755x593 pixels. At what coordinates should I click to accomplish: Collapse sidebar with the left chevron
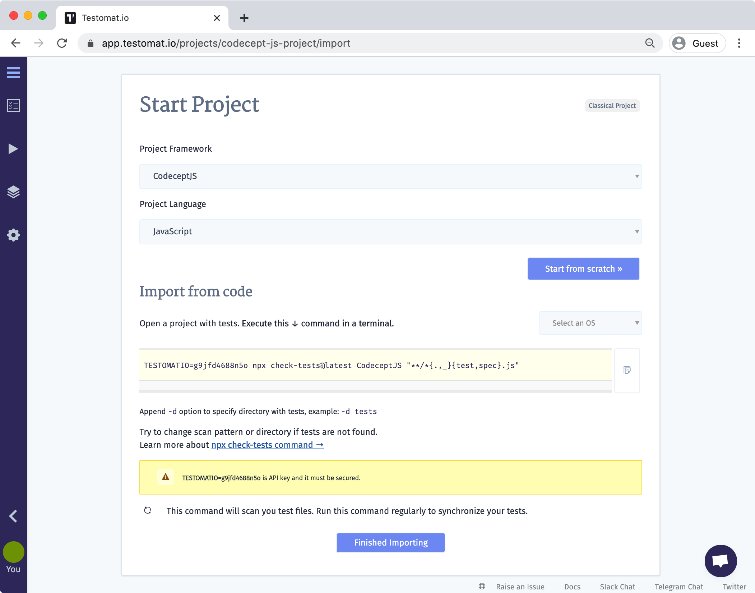click(x=13, y=516)
